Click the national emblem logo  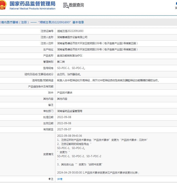pos(3,5)
